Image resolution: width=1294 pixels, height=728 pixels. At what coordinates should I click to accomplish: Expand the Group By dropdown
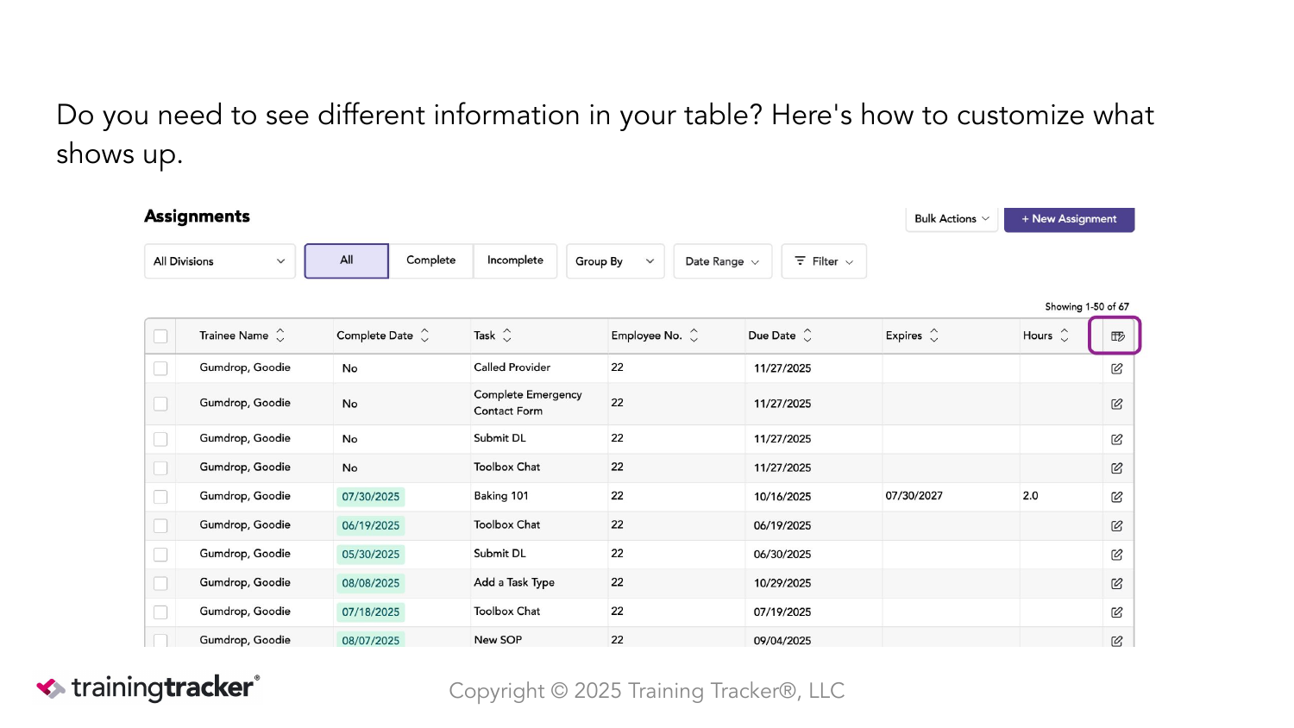pos(615,261)
